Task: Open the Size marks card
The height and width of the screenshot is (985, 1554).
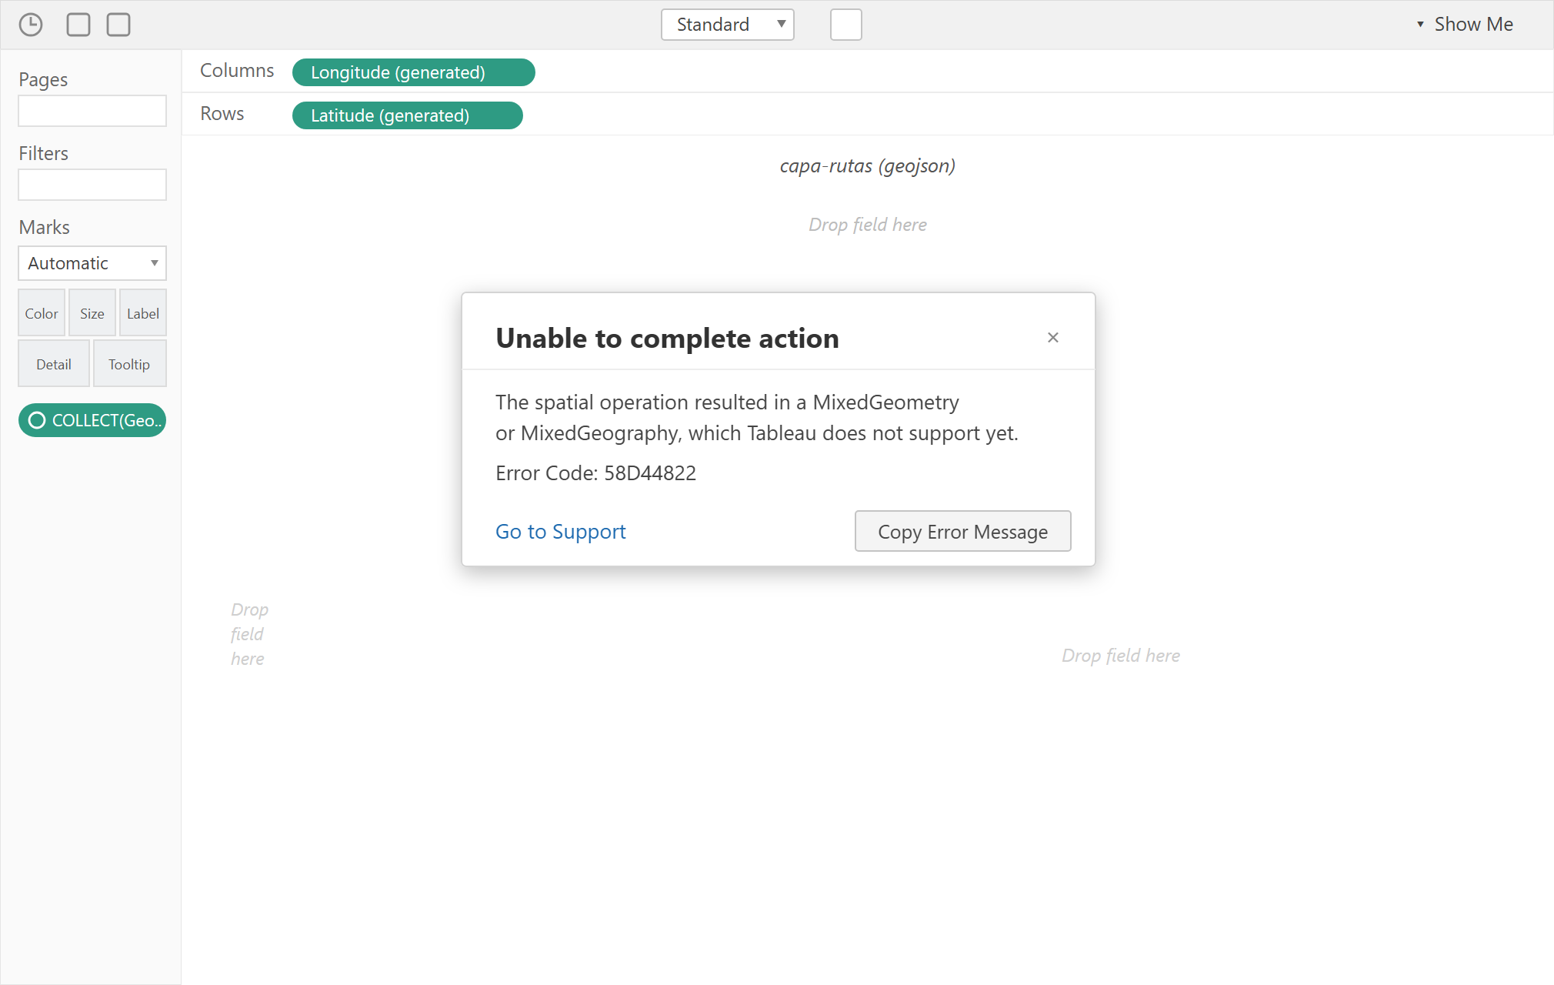Action: point(92,313)
